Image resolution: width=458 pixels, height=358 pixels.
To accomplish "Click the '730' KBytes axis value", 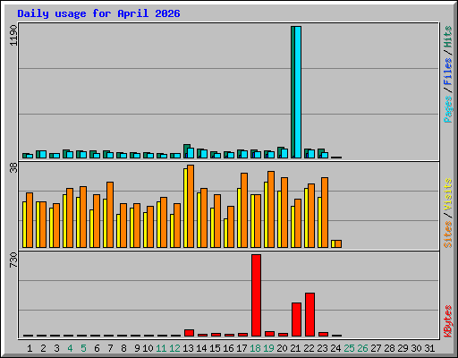I will [x=13, y=260].
